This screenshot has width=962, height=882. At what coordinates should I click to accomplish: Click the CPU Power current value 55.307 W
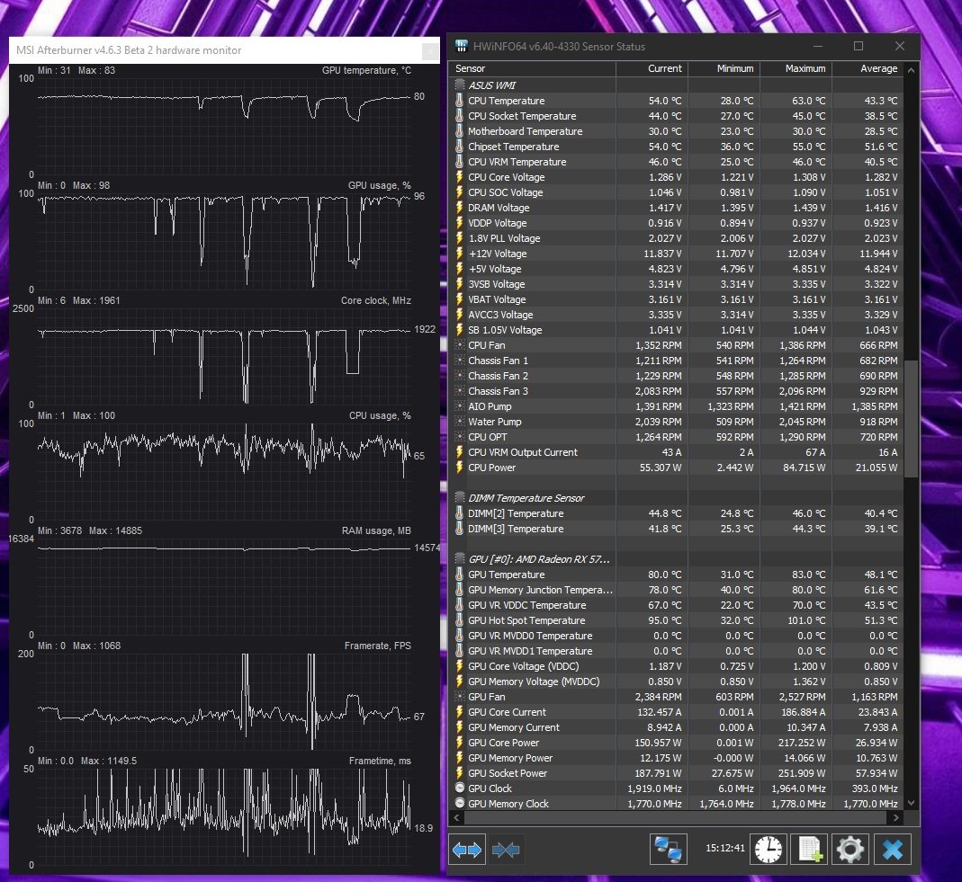click(x=661, y=468)
